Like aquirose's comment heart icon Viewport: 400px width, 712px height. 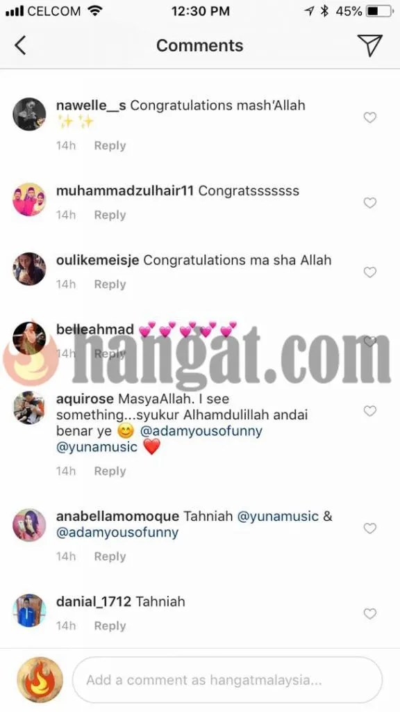point(370,411)
